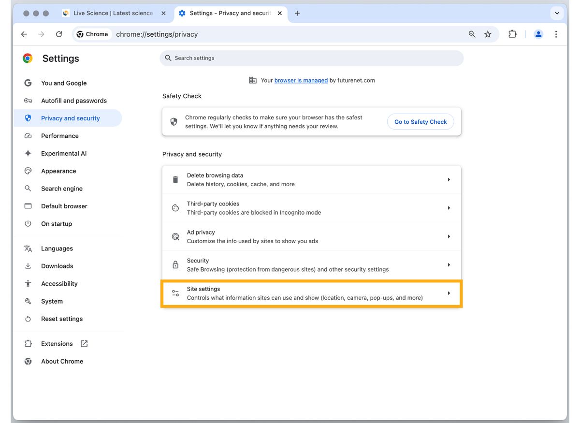The width and height of the screenshot is (580, 423).
Task: Click the back navigation arrow
Action: 24,34
